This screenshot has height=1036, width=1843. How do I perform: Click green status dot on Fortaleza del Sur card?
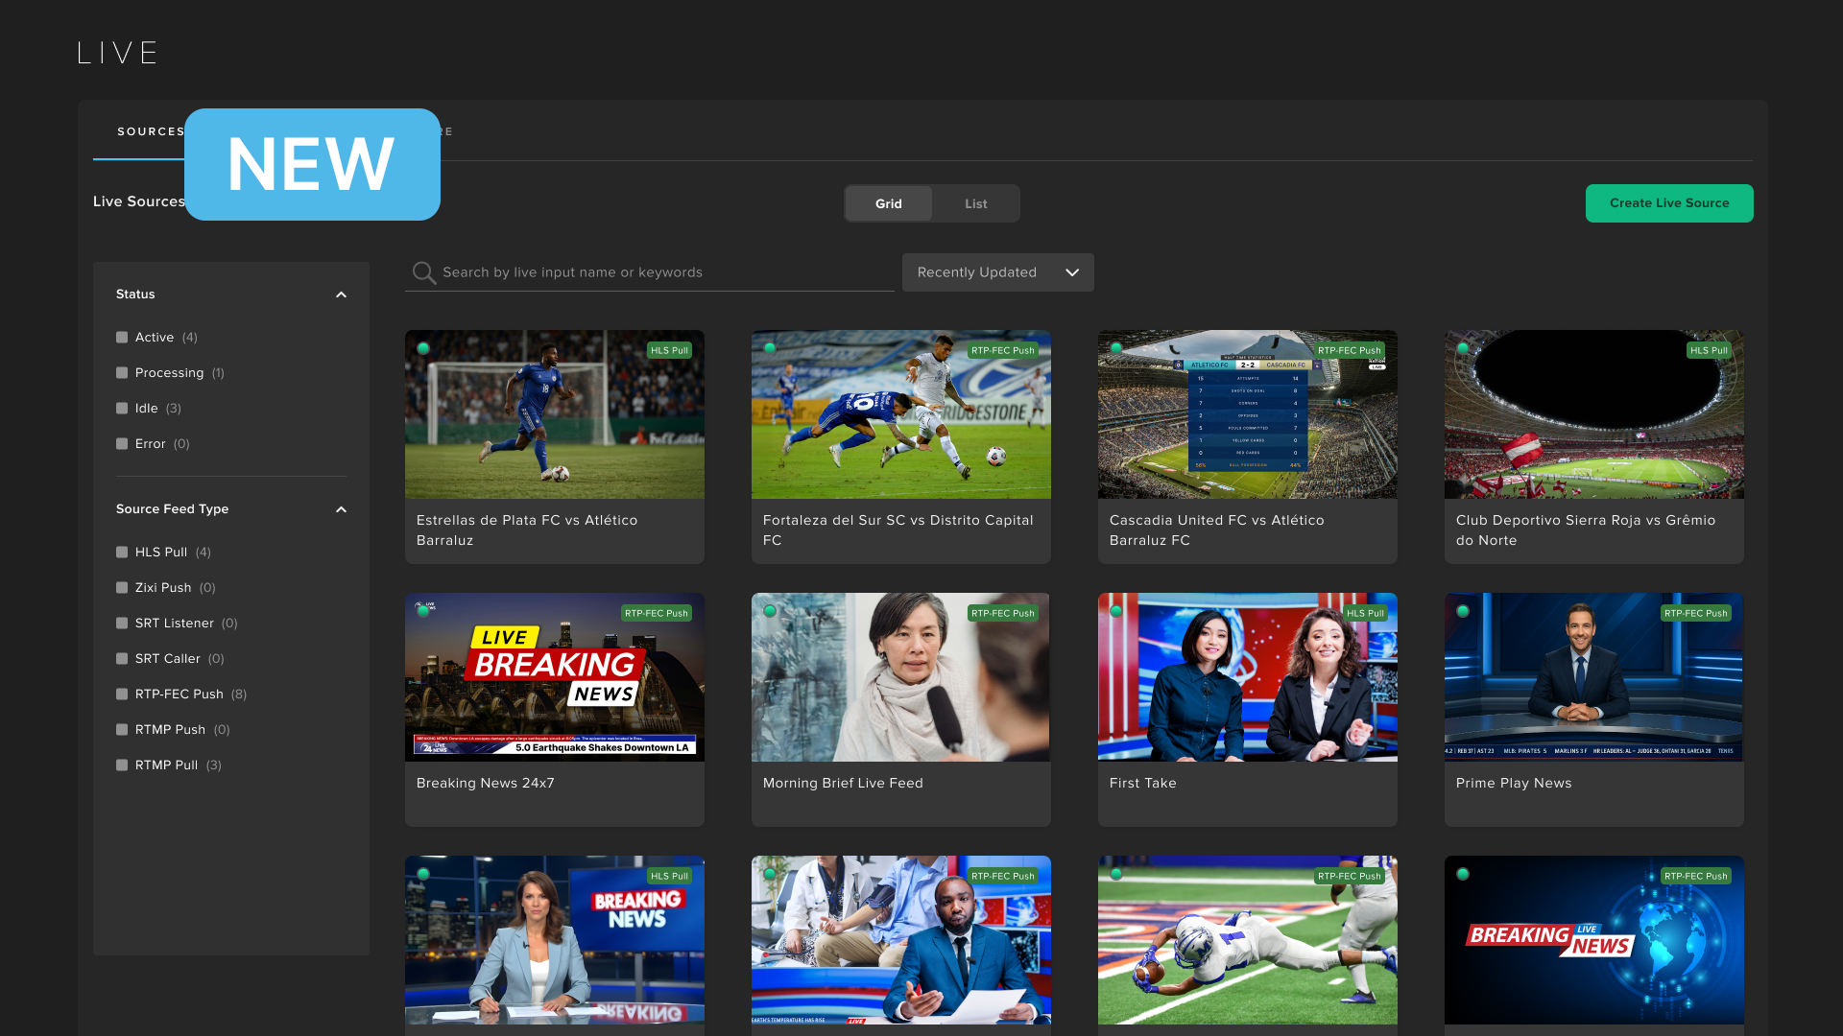pyautogui.click(x=770, y=348)
